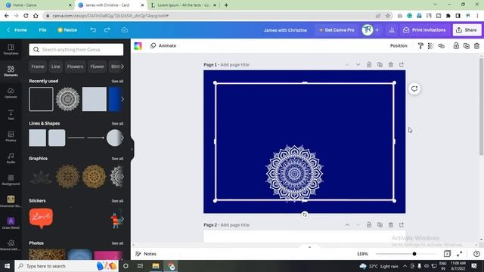
Task: Enter fullscreen presentation mode
Action: pyautogui.click(x=460, y=254)
